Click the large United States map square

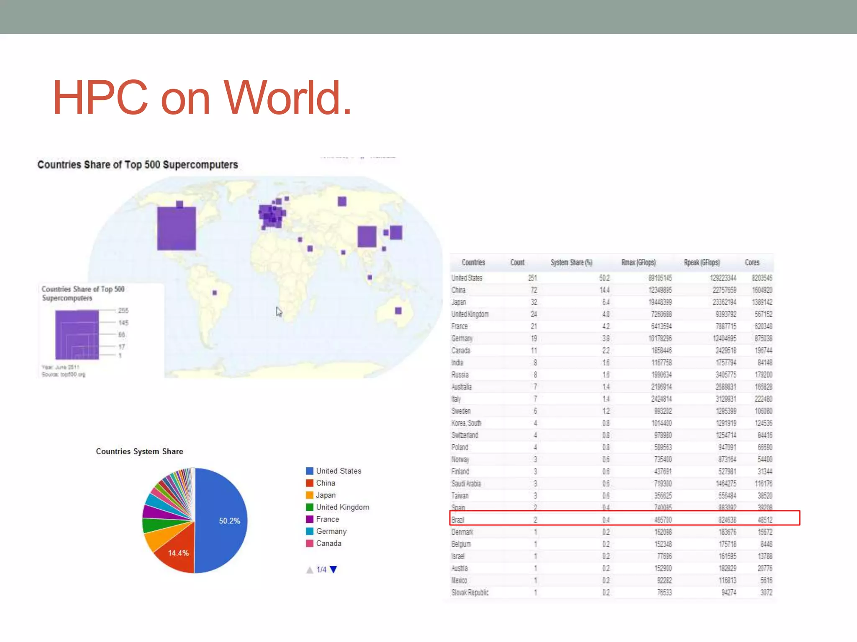click(x=176, y=228)
